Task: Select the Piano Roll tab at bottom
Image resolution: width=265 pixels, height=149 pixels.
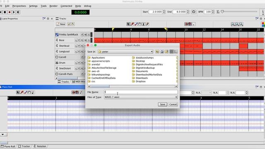Action: 8,146
